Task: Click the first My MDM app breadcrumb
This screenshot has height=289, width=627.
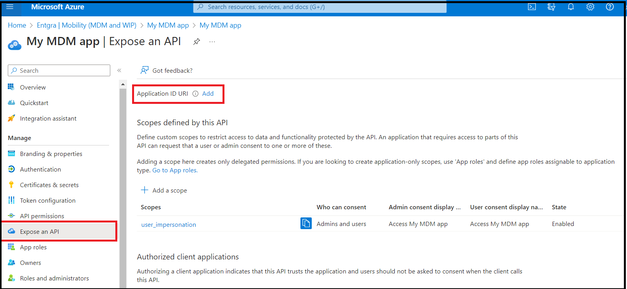Action: (x=168, y=25)
